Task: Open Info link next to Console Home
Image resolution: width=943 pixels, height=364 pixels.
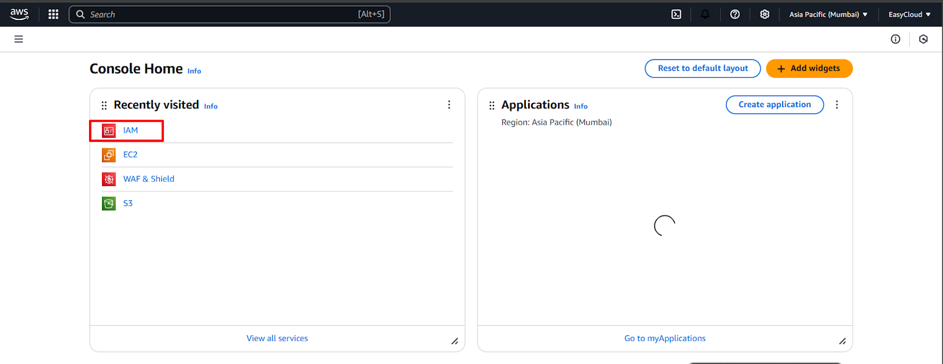Action: click(x=194, y=71)
